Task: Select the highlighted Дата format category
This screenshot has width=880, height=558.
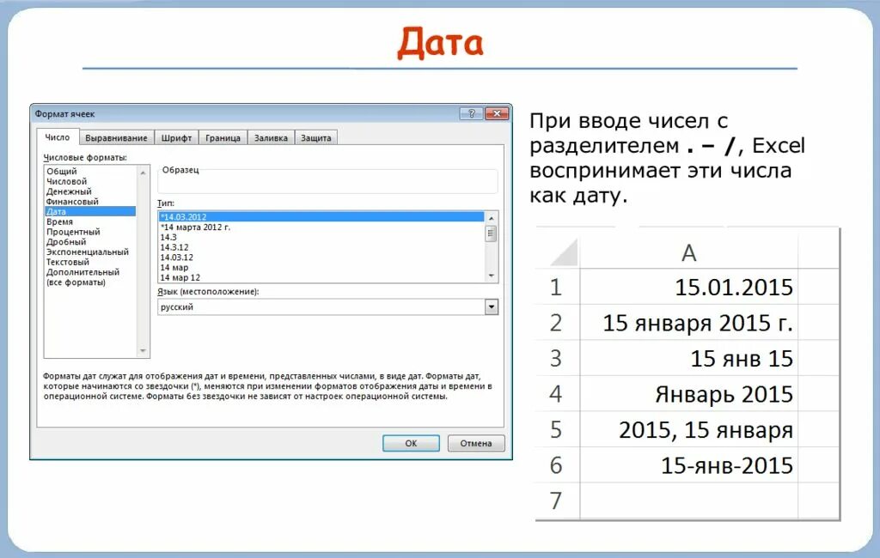Action: tap(89, 212)
